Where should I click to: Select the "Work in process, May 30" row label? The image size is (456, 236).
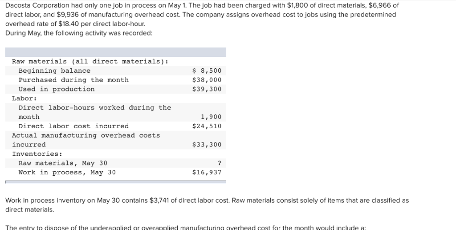click(67, 173)
